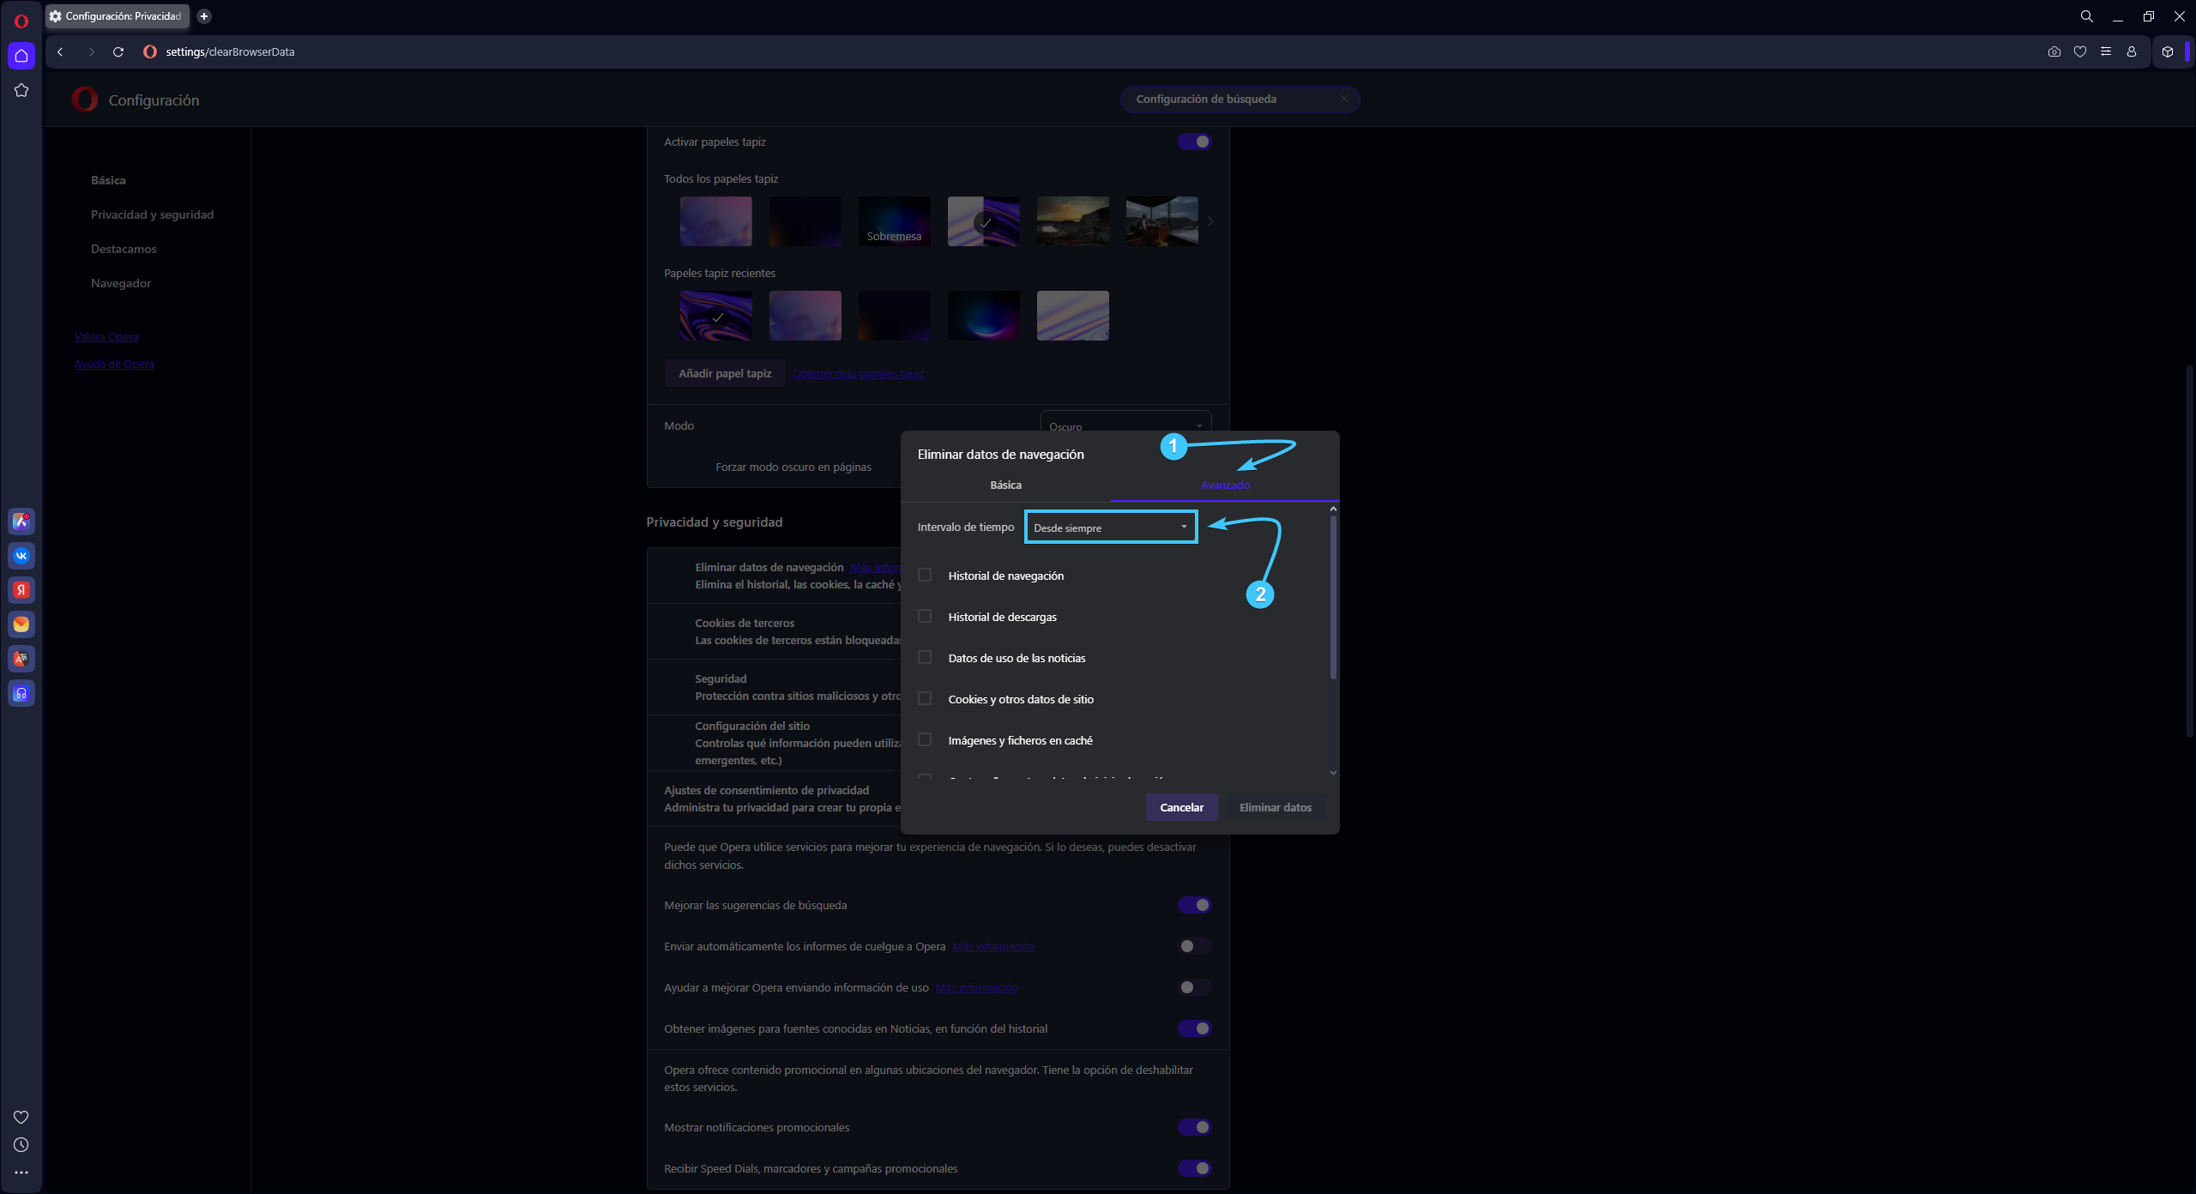The height and width of the screenshot is (1194, 2196).
Task: Check Datos de uso de las noticias
Action: click(925, 657)
